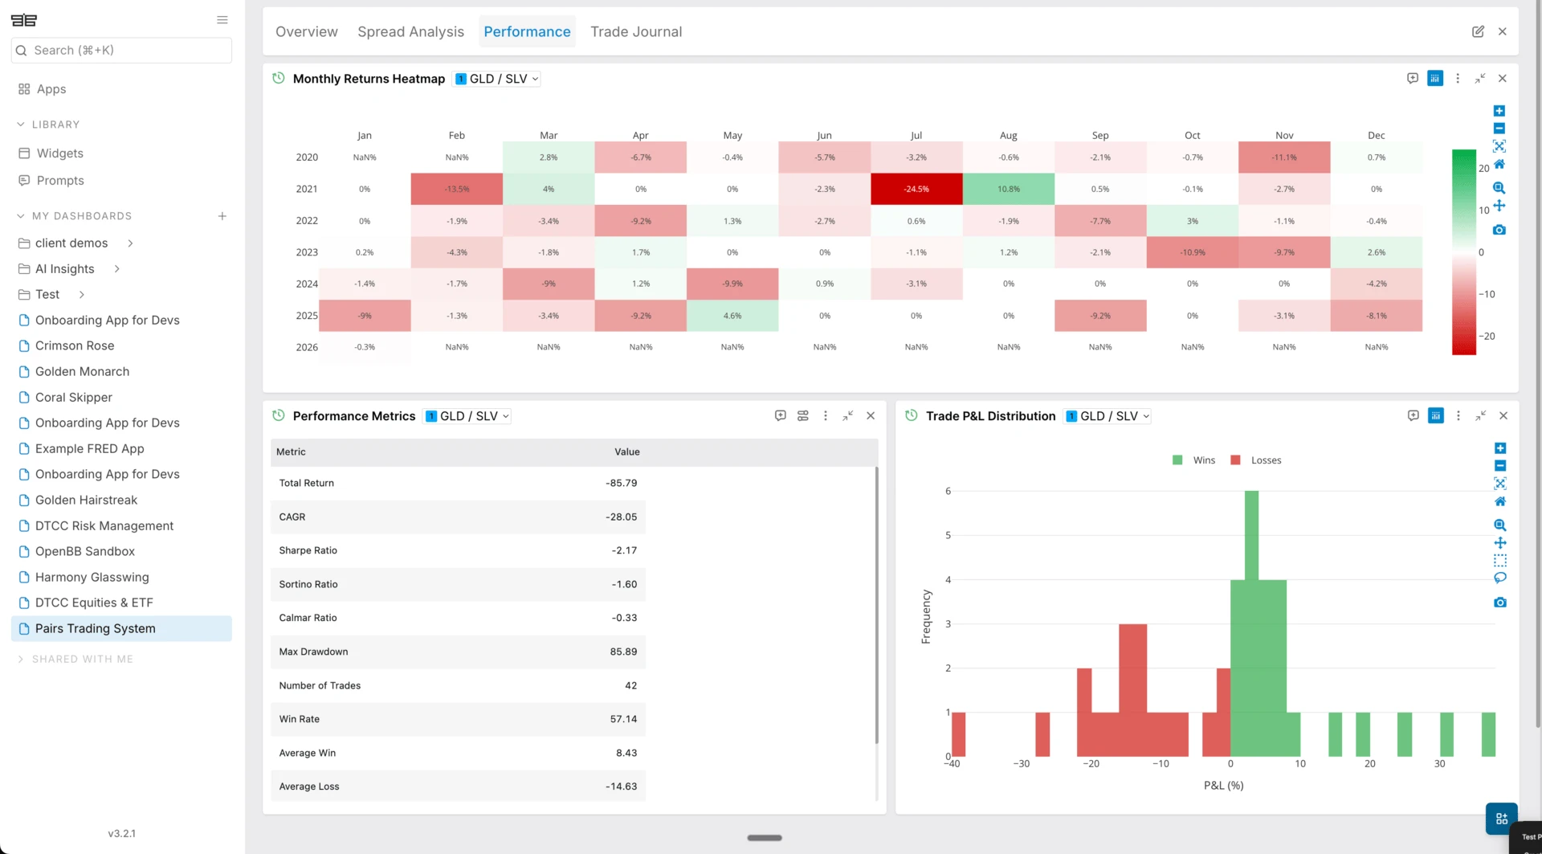Refresh the Monthly Returns Heatmap widget
Image resolution: width=1542 pixels, height=854 pixels.
[x=279, y=78]
